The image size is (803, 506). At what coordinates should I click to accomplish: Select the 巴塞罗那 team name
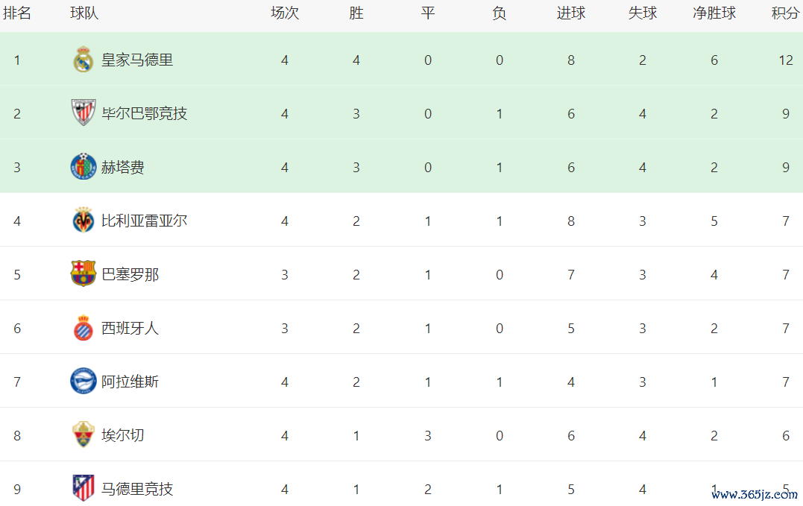130,274
